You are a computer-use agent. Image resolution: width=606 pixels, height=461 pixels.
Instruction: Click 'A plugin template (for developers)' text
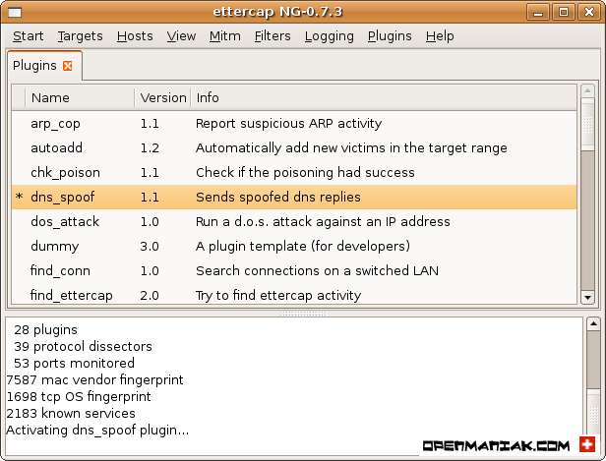303,246
